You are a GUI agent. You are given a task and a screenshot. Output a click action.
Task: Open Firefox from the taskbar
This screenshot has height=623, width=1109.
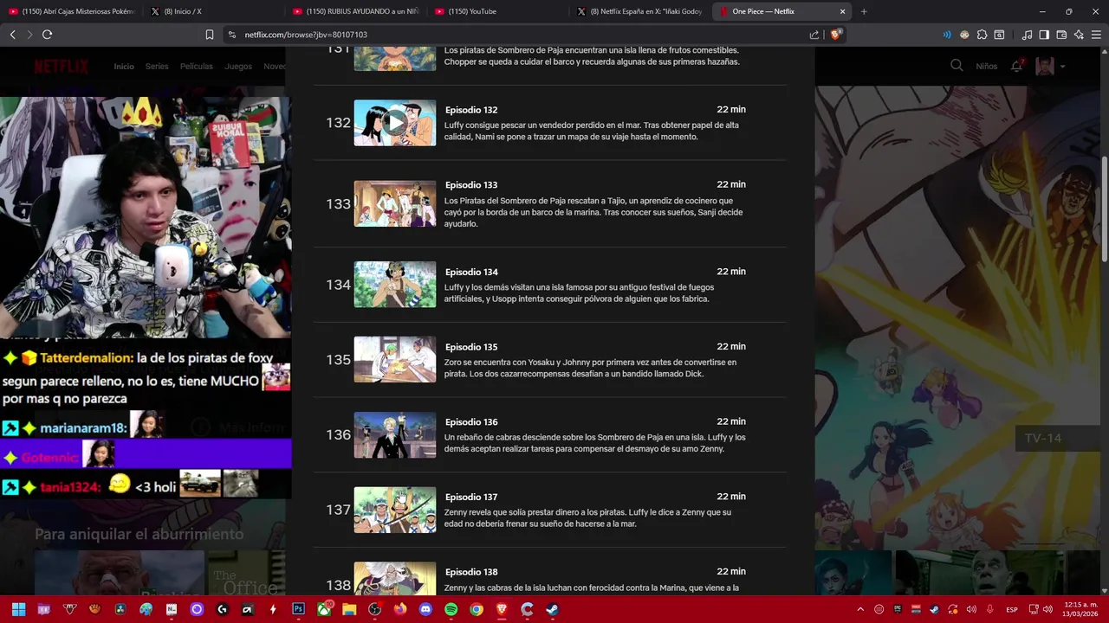[x=399, y=609]
